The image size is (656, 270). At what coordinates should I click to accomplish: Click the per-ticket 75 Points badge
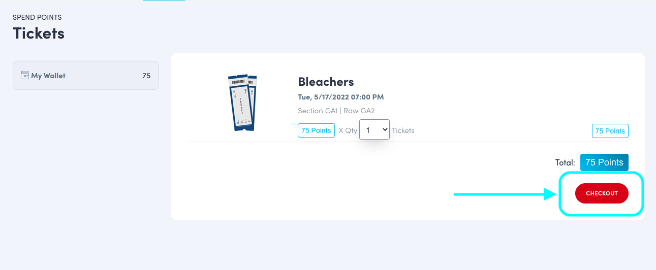[316, 130]
